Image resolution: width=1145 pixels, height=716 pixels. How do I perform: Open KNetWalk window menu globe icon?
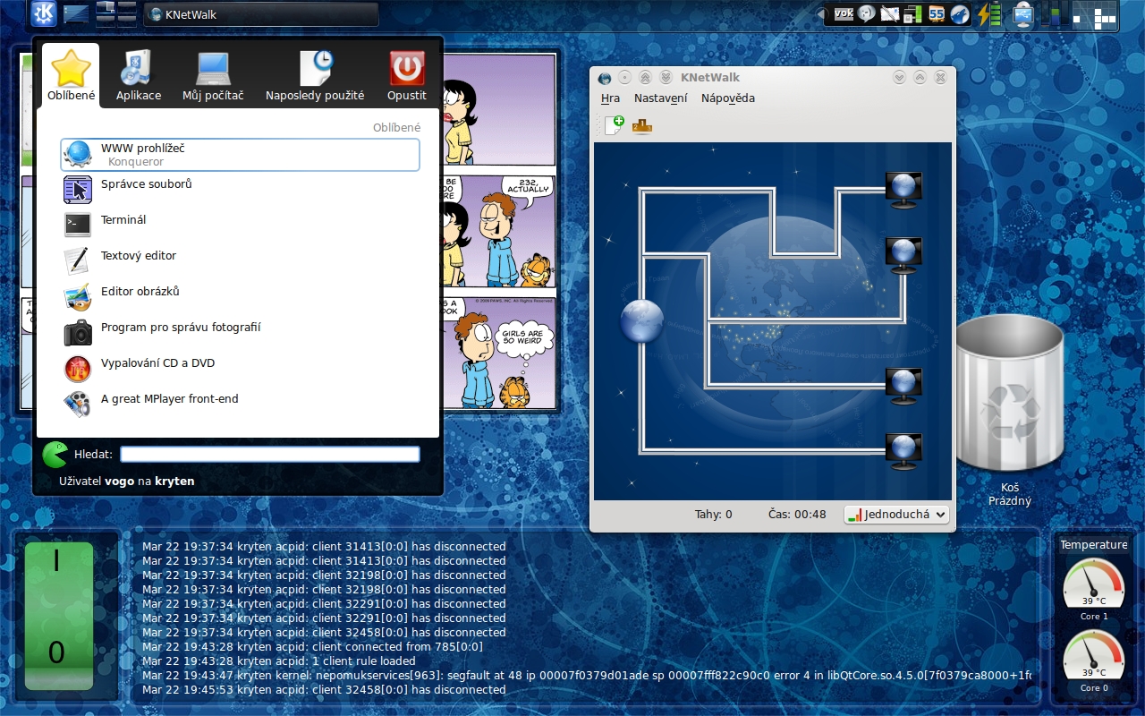pyautogui.click(x=605, y=78)
